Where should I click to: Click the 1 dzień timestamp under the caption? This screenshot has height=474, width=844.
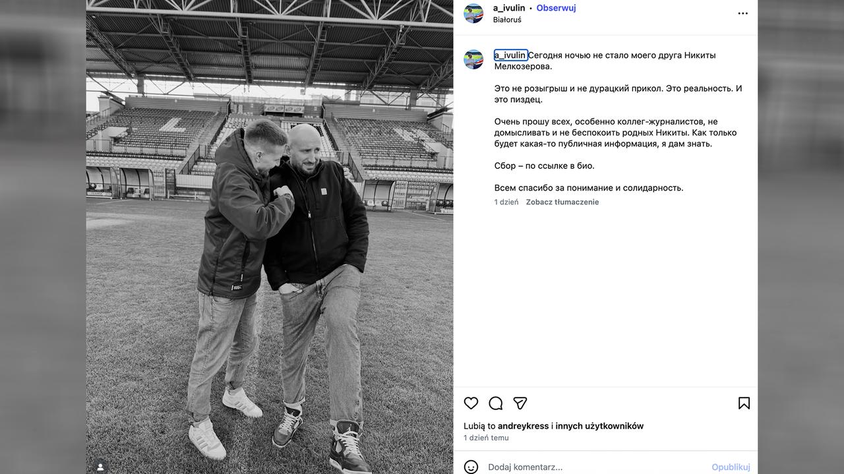(504, 202)
